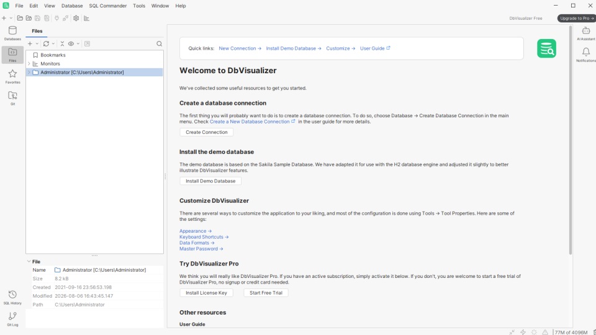596x335 pixels.
Task: Expand the Administrator folder node
Action: click(29, 72)
